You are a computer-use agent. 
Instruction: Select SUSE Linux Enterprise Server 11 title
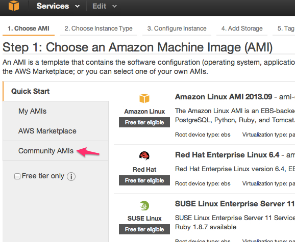pos(235,204)
